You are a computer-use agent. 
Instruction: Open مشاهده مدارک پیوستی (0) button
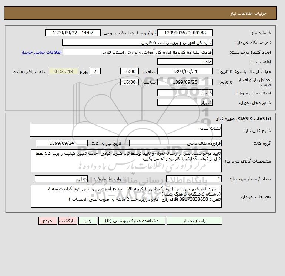[132, 221]
